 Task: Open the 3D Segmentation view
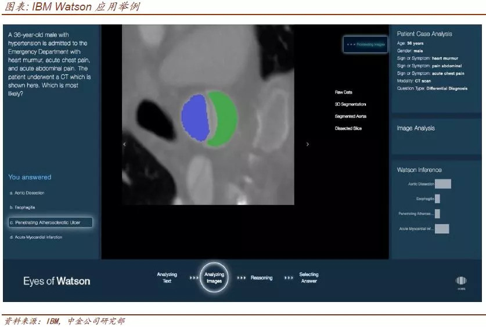[x=350, y=104]
